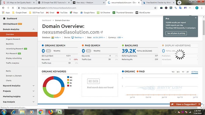Select Traffic Analytics in sidebar

point(12,63)
